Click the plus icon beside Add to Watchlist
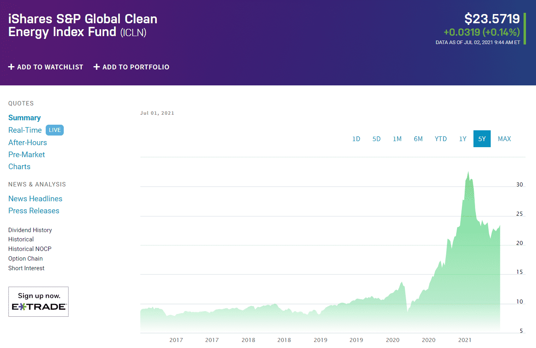This screenshot has width=536, height=348. pos(11,67)
